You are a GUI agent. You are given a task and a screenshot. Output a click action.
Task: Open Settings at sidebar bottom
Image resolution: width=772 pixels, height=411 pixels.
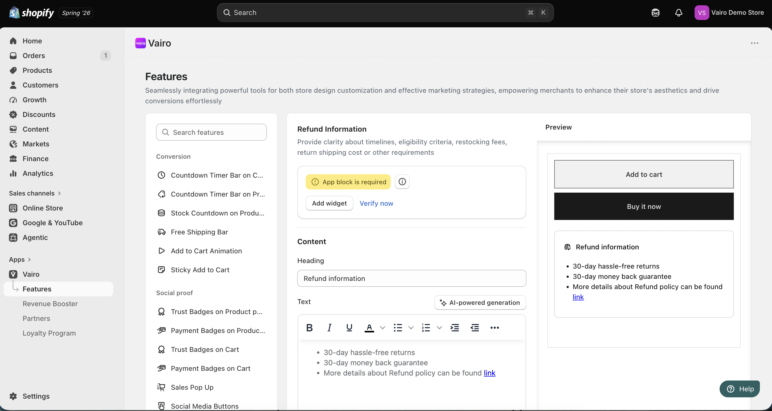point(58,396)
